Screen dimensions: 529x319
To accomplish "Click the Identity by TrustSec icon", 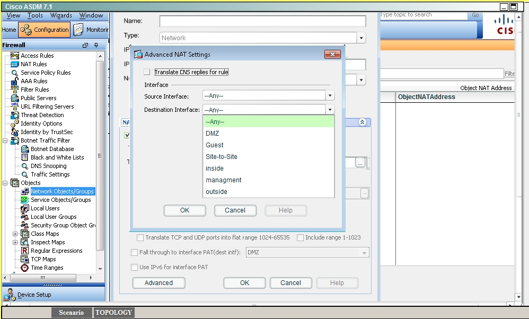I will (x=14, y=132).
